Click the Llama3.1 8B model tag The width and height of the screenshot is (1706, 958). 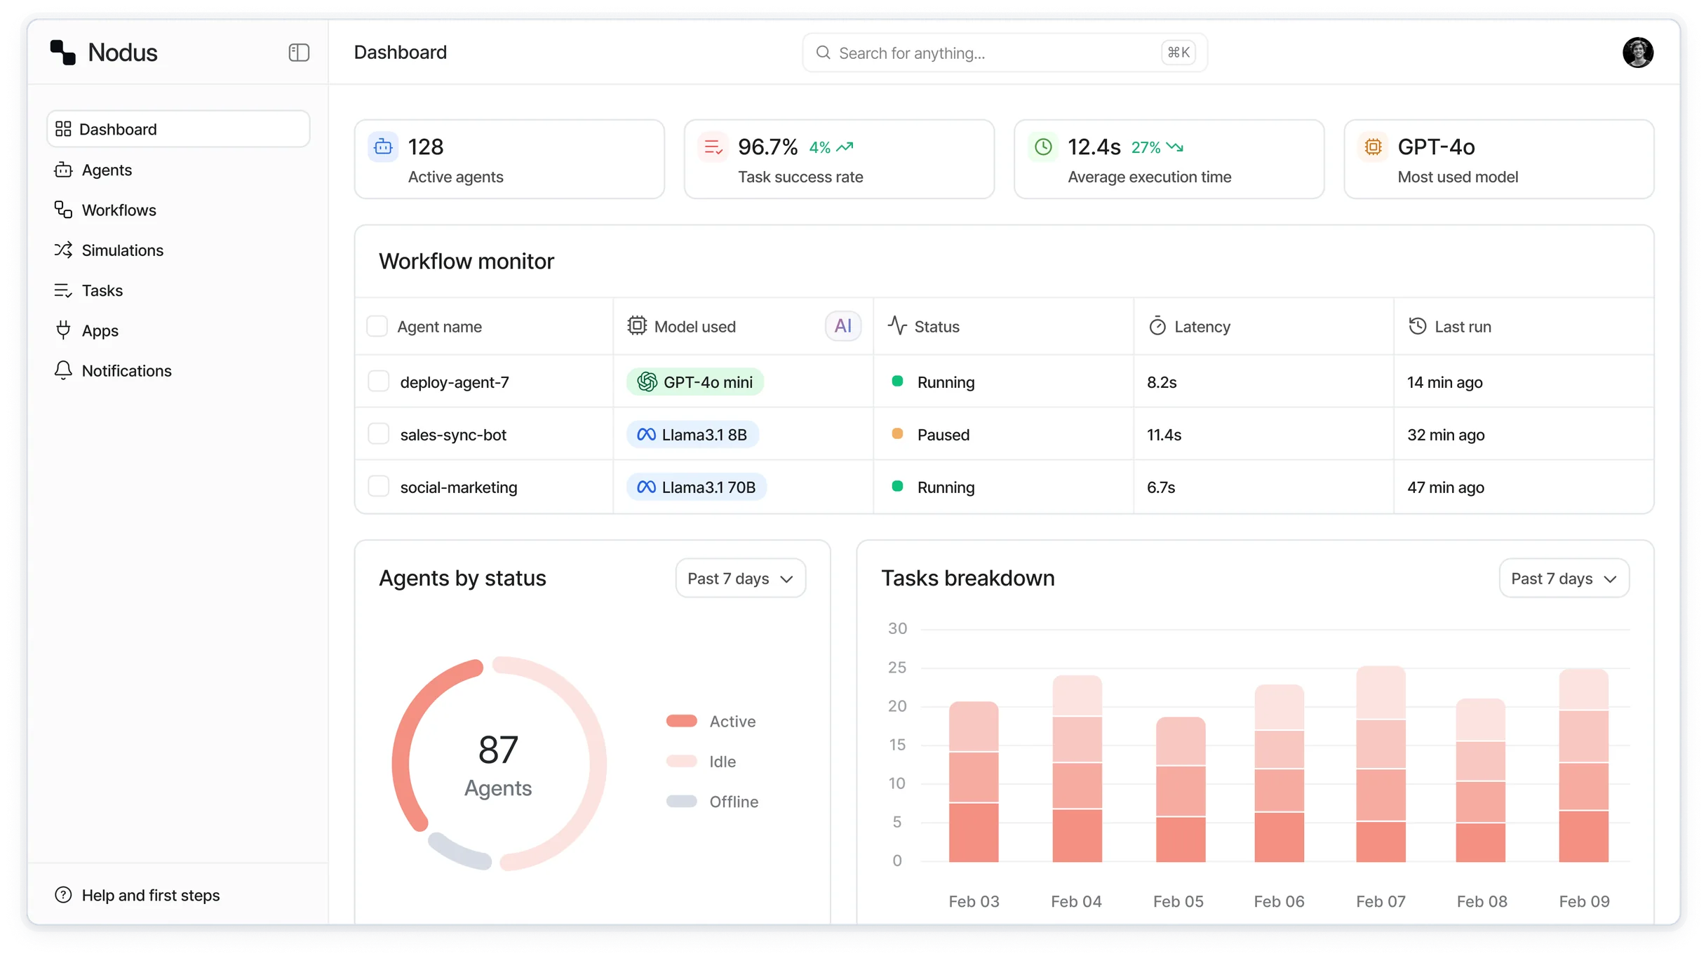coord(692,435)
